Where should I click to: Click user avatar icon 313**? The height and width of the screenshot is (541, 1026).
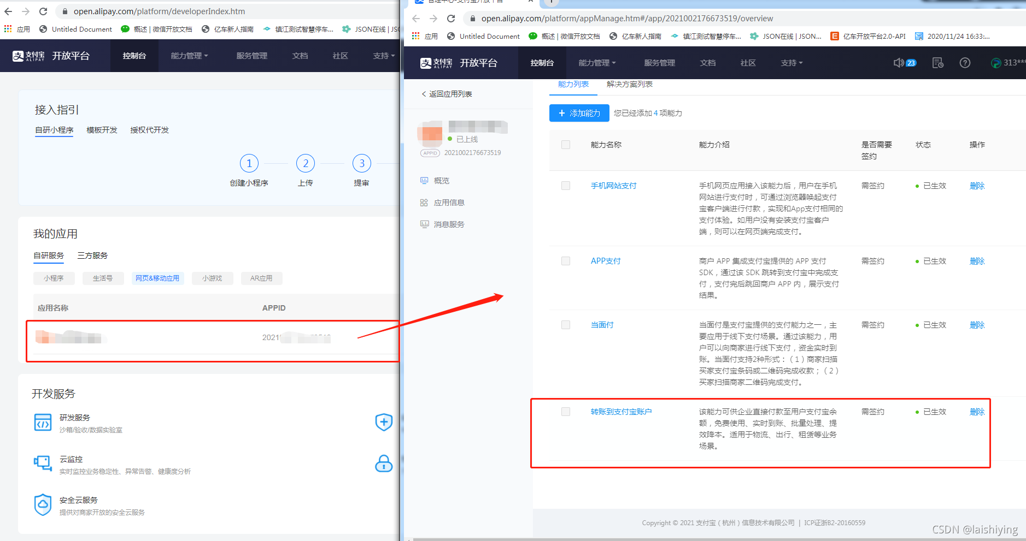point(996,63)
